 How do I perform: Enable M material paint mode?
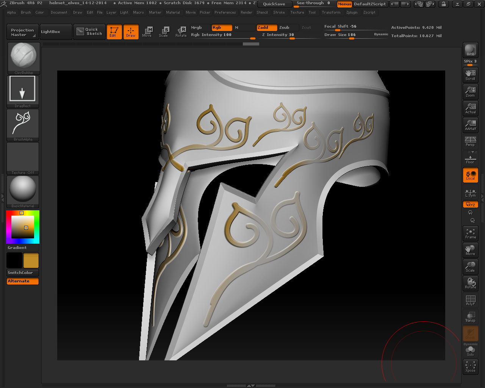(x=244, y=28)
